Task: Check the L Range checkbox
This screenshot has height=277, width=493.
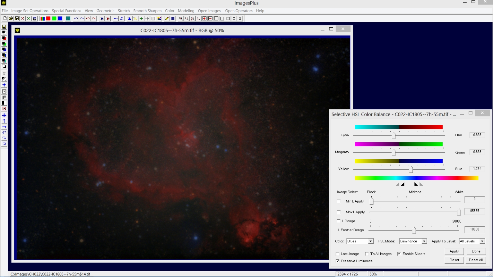Action: click(x=339, y=221)
